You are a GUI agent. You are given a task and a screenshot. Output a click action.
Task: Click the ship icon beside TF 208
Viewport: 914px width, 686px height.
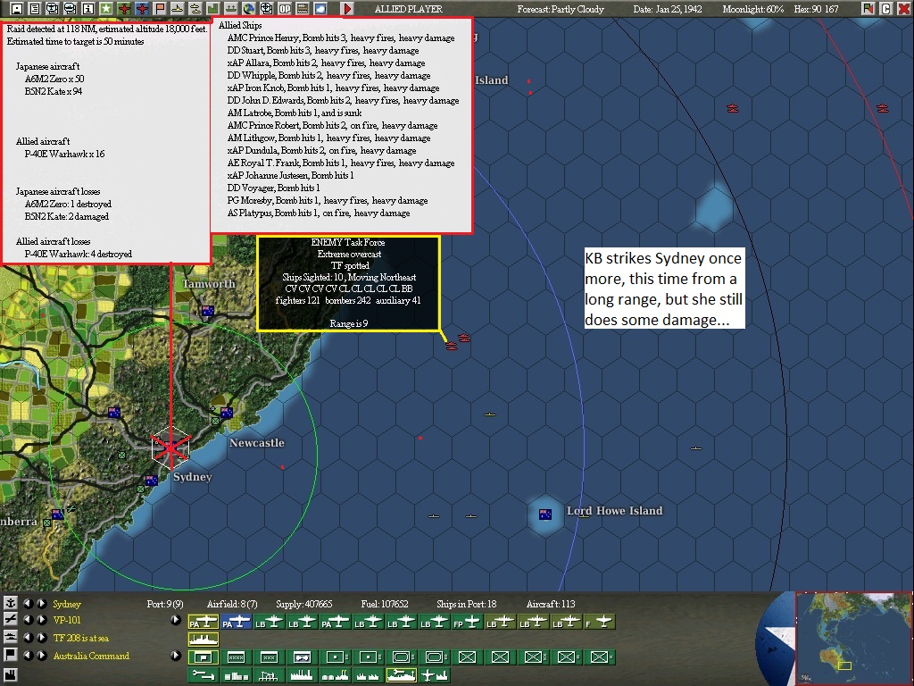click(x=10, y=637)
